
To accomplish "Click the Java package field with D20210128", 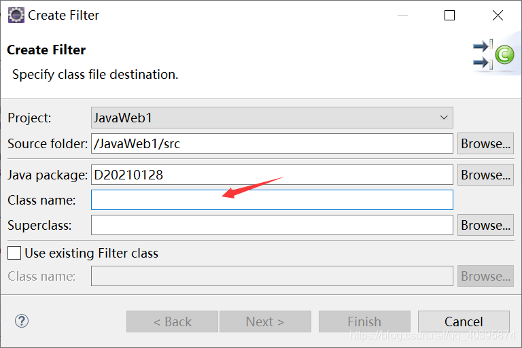I will [272, 175].
